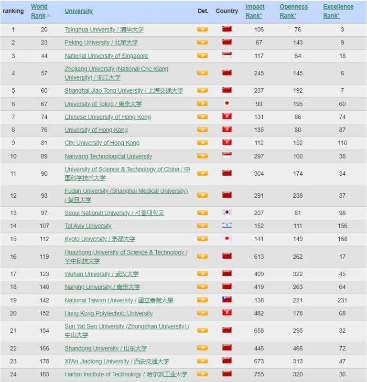Image resolution: width=367 pixels, height=382 pixels.
Task: Open details icon for Wuhan University
Action: pyautogui.click(x=203, y=274)
